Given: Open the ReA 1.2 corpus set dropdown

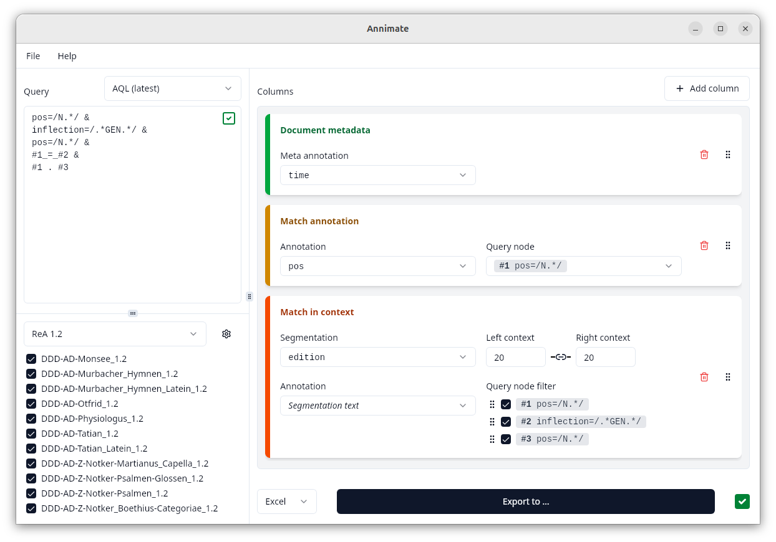Looking at the screenshot, I should click(x=115, y=334).
